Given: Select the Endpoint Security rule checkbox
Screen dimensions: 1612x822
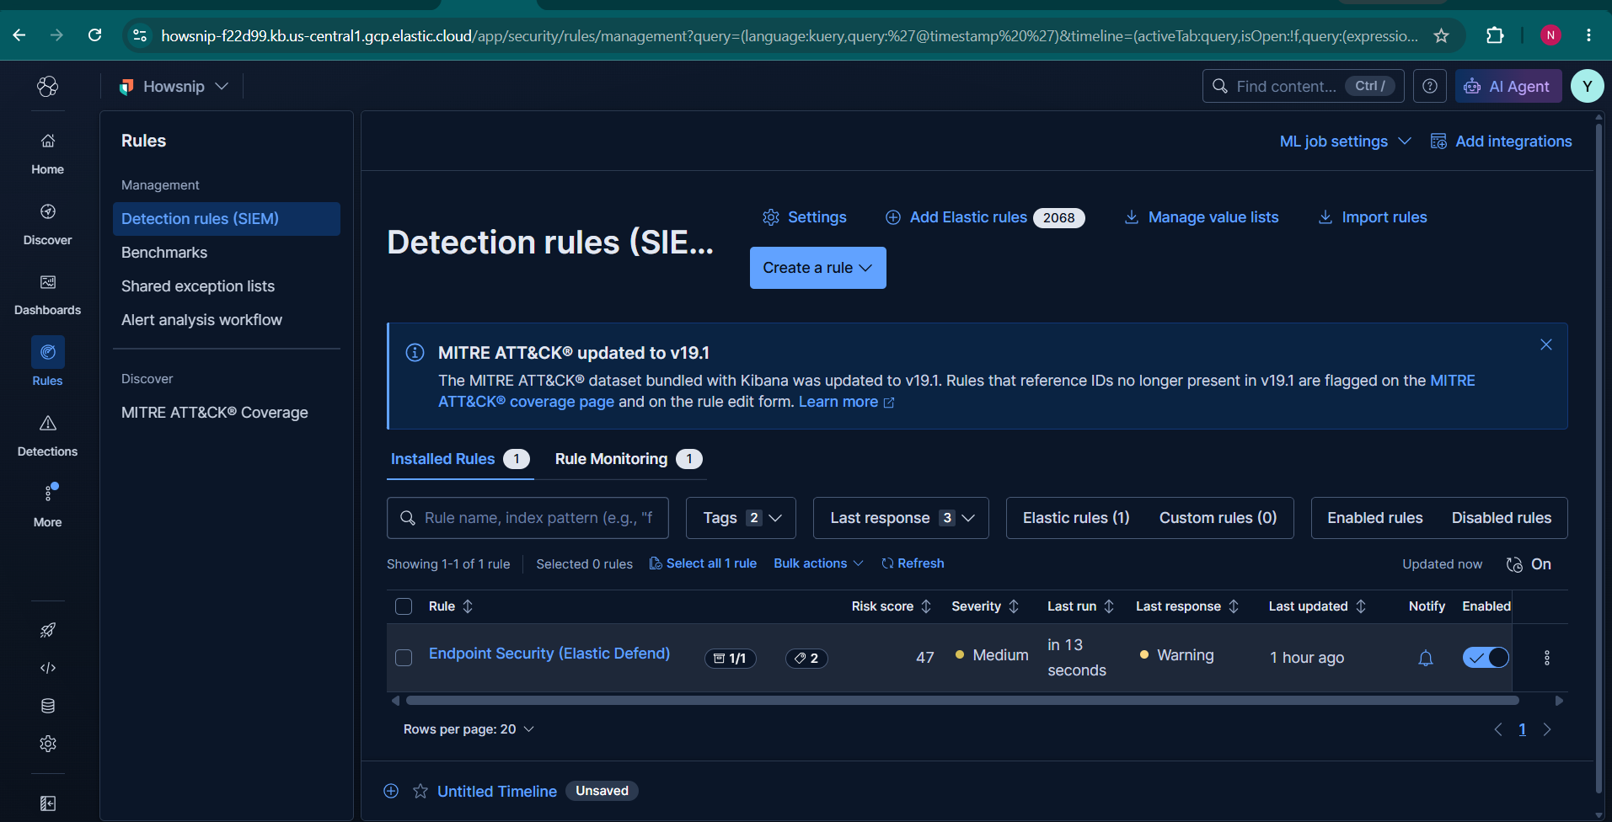Looking at the screenshot, I should pos(404,658).
